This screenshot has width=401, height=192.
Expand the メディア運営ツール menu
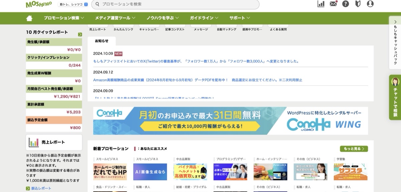(115, 18)
